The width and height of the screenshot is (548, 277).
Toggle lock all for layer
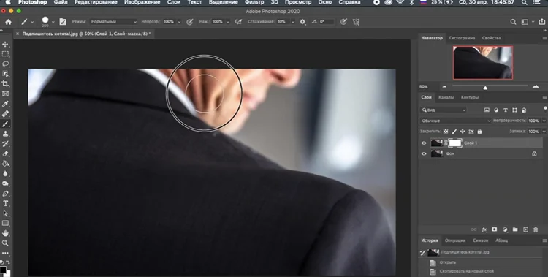[x=479, y=132]
